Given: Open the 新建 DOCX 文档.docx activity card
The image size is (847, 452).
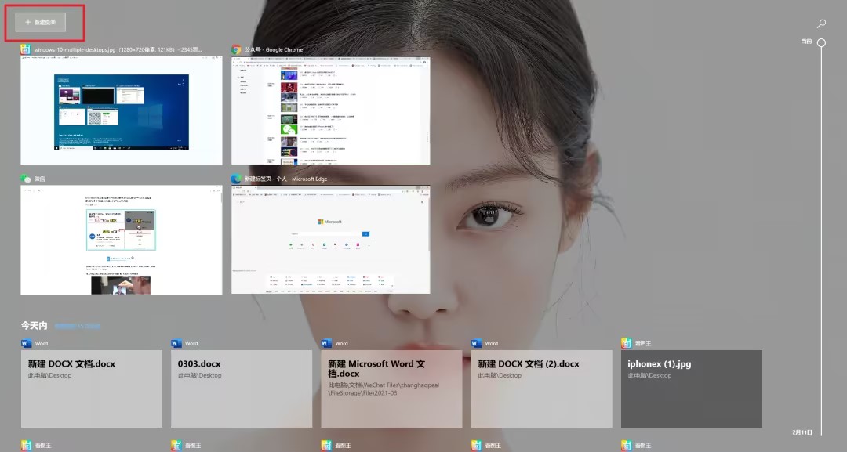Looking at the screenshot, I should pos(91,389).
